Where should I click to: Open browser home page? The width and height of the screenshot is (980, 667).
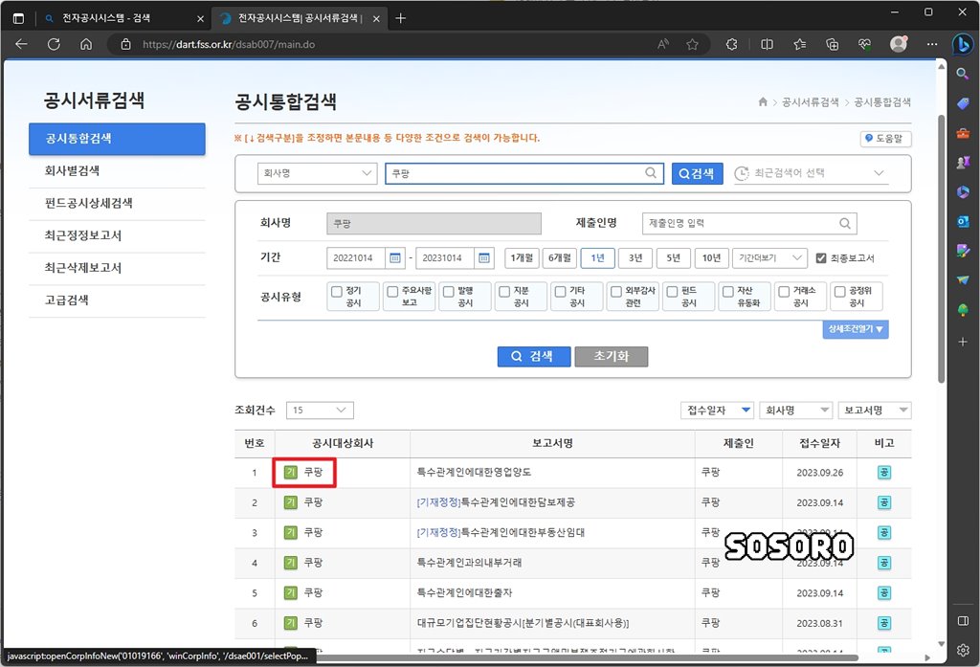pyautogui.click(x=86, y=44)
